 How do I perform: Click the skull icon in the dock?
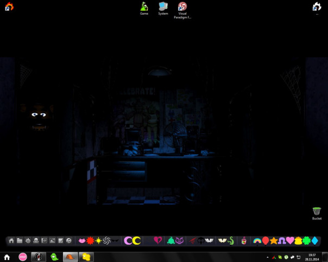[36, 240]
